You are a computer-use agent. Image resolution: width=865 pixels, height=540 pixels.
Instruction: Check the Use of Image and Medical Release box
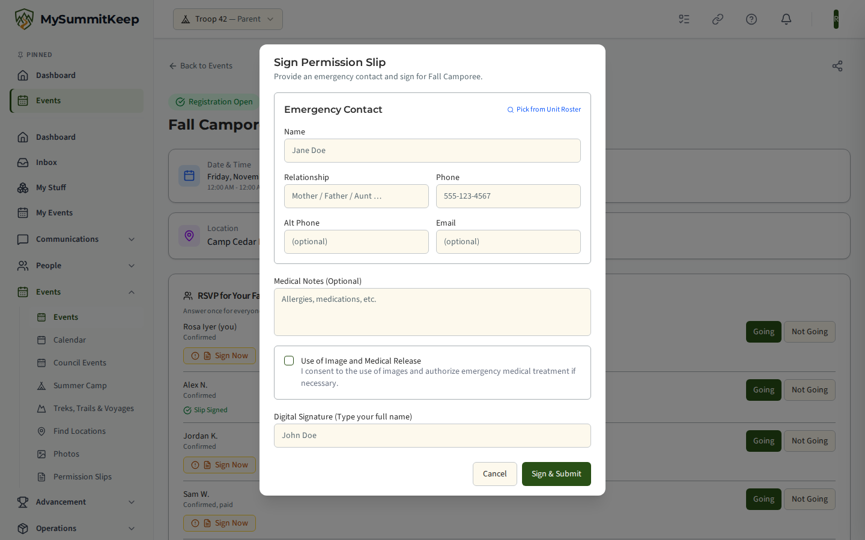(x=289, y=361)
